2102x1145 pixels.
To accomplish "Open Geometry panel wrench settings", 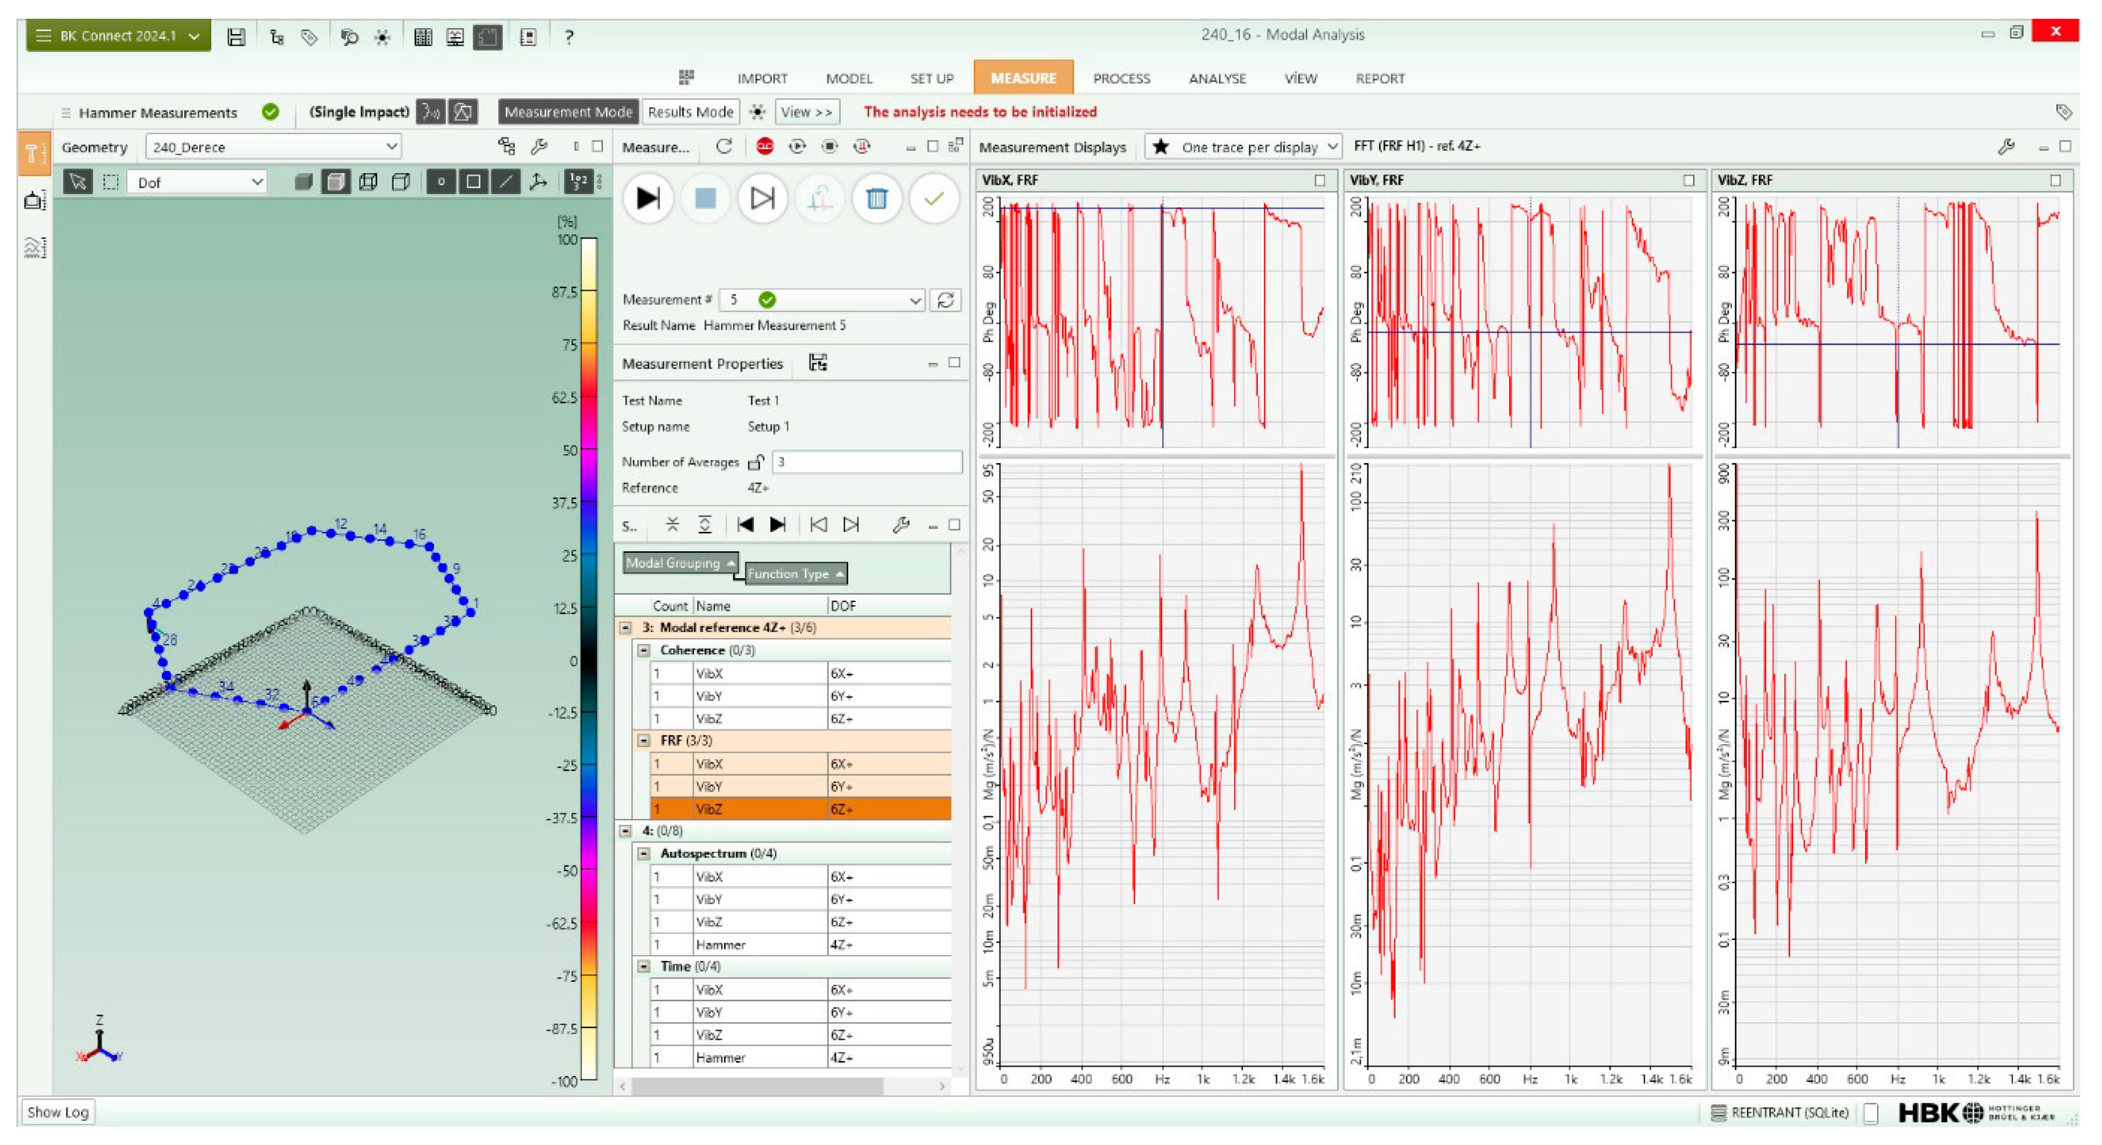I will point(539,147).
